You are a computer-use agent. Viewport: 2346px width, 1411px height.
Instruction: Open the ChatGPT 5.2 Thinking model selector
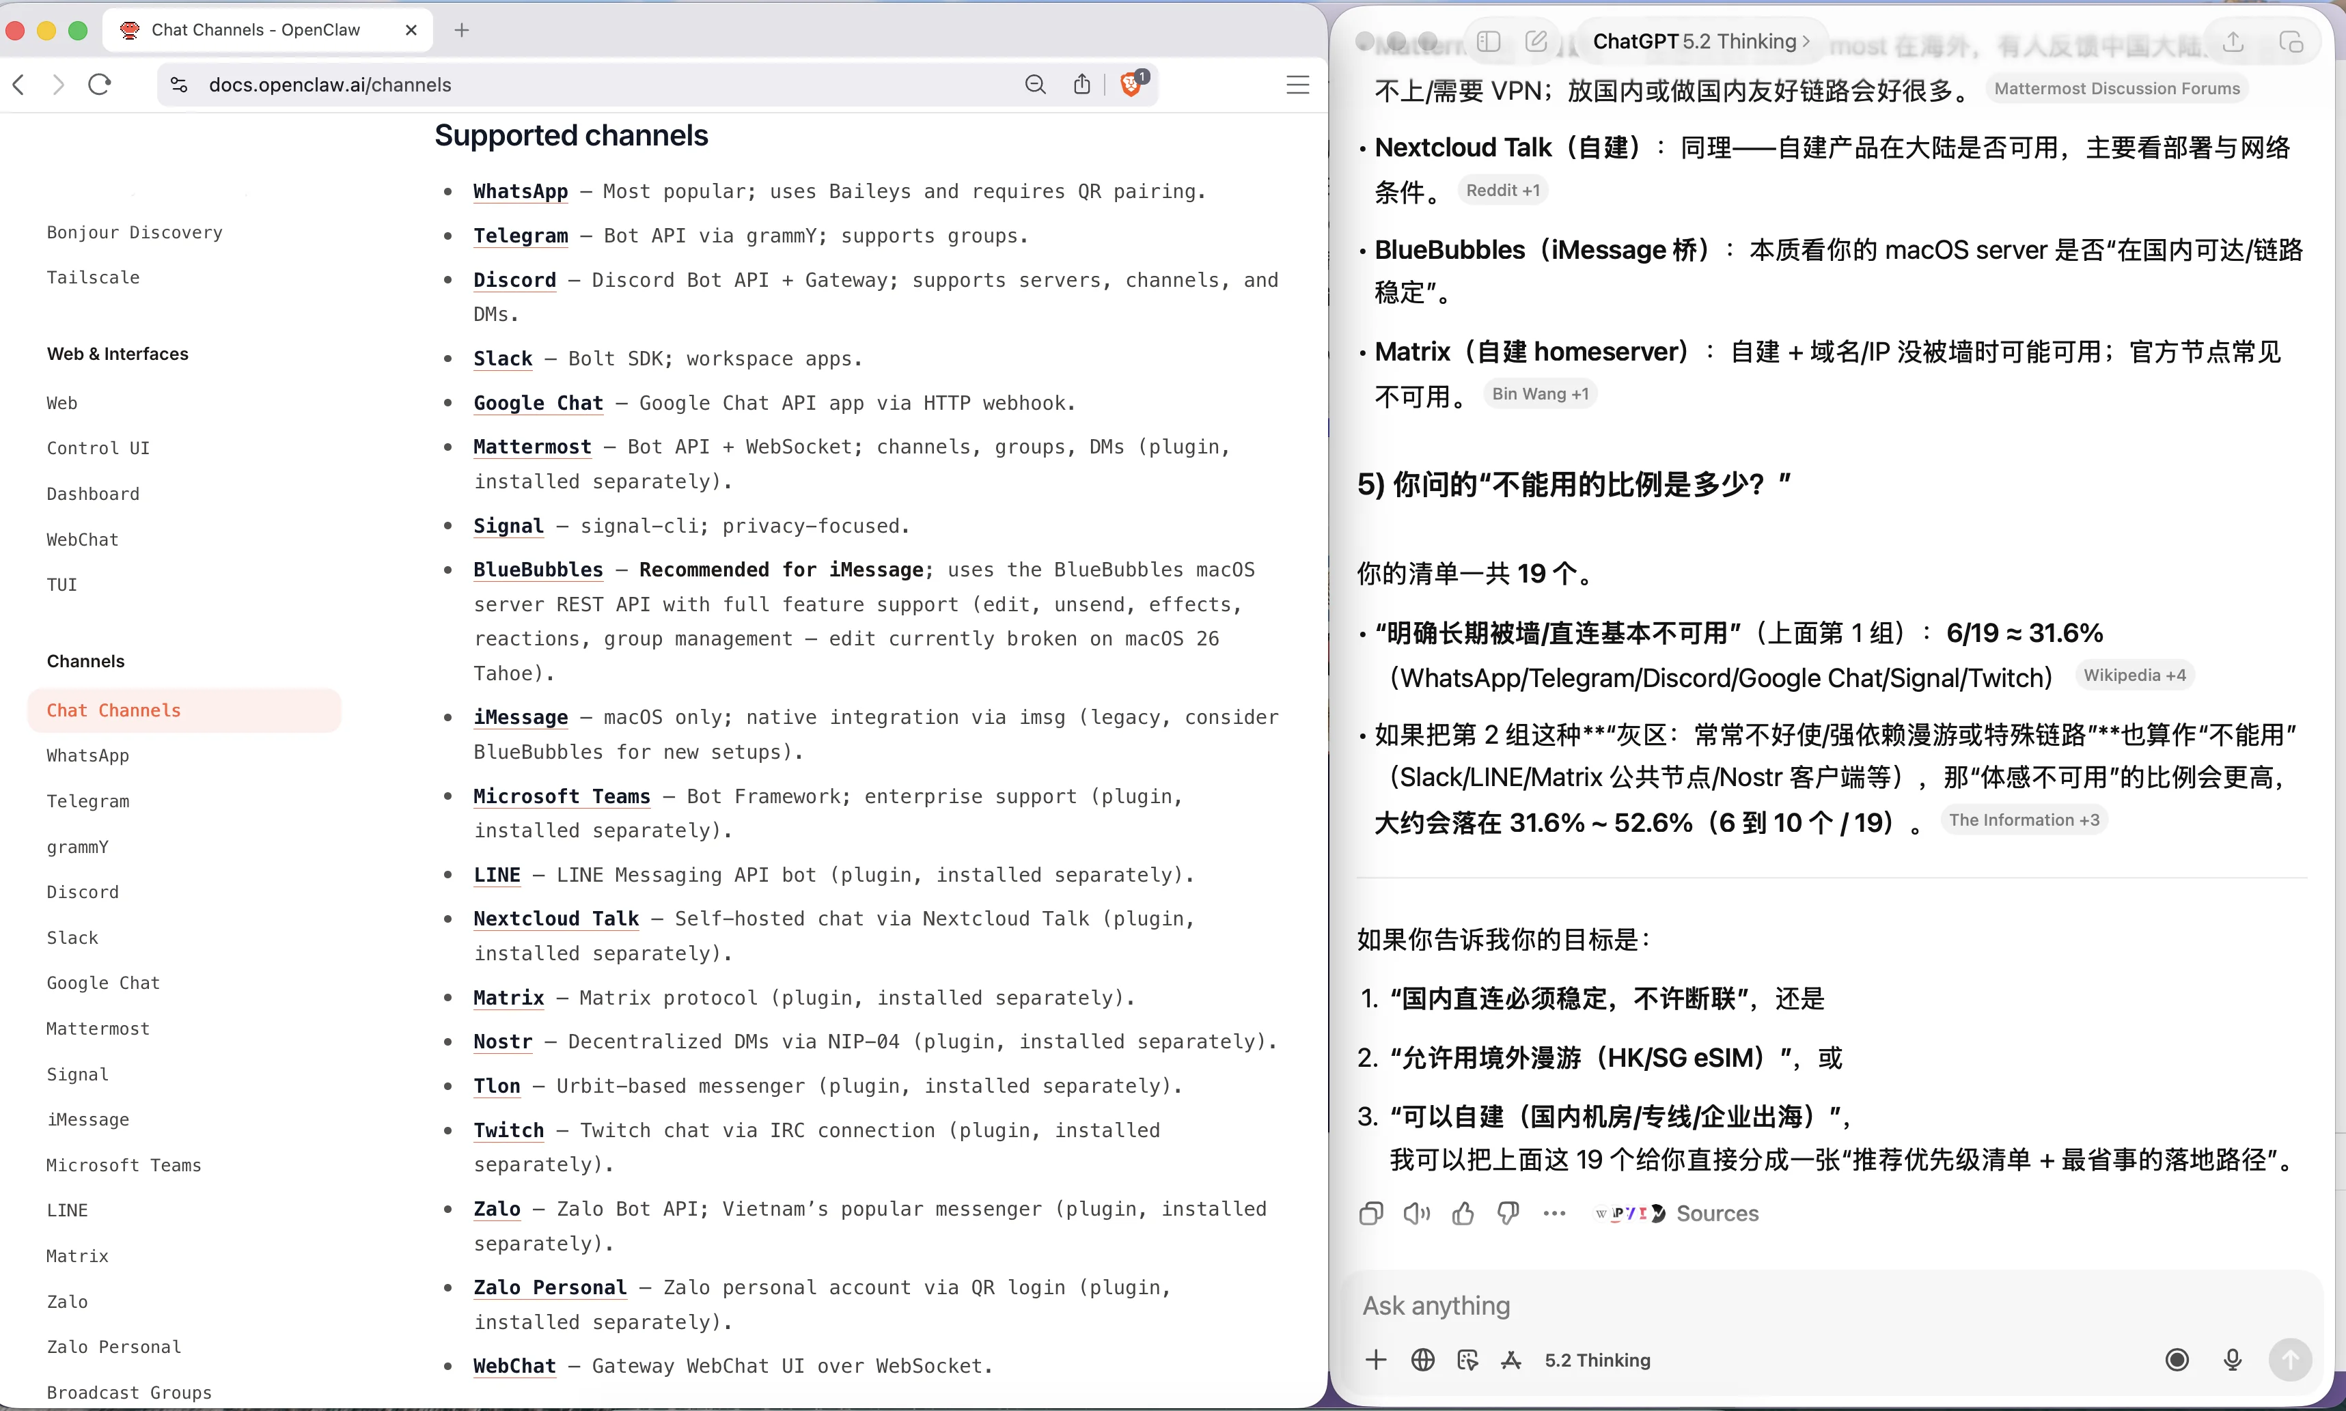[x=1698, y=41]
